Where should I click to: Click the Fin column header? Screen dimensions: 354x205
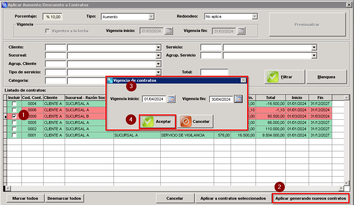tap(320, 98)
